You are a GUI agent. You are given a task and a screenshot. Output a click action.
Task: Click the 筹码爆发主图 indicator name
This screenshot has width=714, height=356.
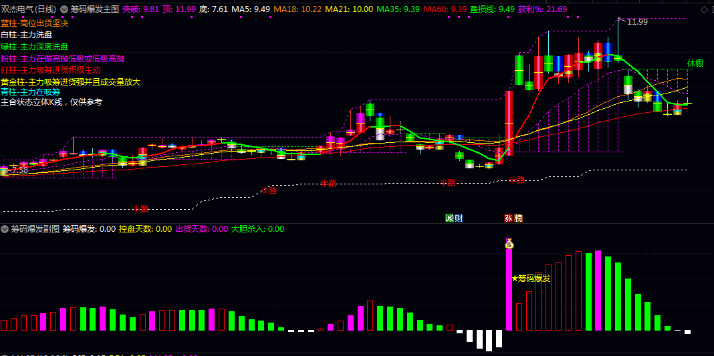(x=95, y=9)
